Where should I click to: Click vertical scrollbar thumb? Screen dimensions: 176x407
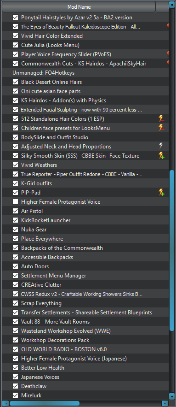point(172,250)
